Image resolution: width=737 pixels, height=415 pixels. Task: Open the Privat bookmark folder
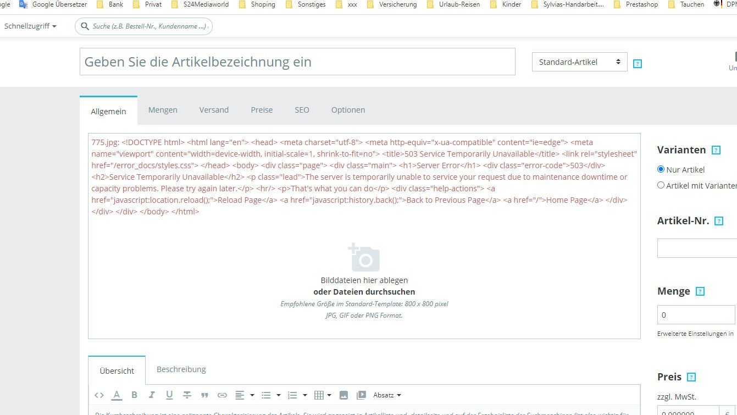click(x=147, y=4)
